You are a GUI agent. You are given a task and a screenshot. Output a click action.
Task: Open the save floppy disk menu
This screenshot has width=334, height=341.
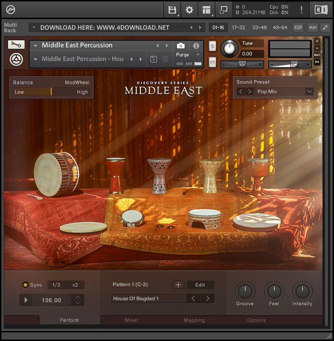172,10
